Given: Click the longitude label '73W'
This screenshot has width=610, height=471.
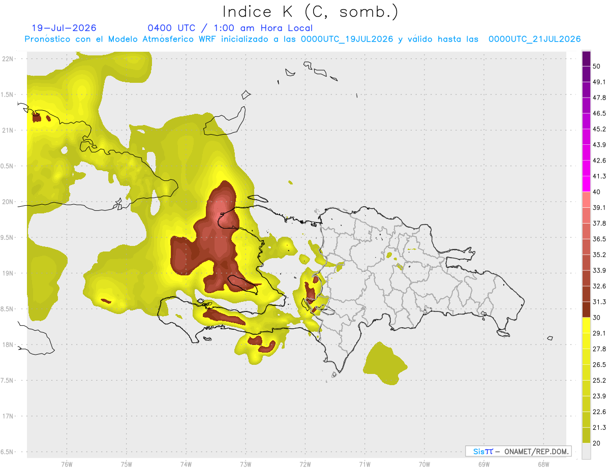Looking at the screenshot, I should coord(246,464).
